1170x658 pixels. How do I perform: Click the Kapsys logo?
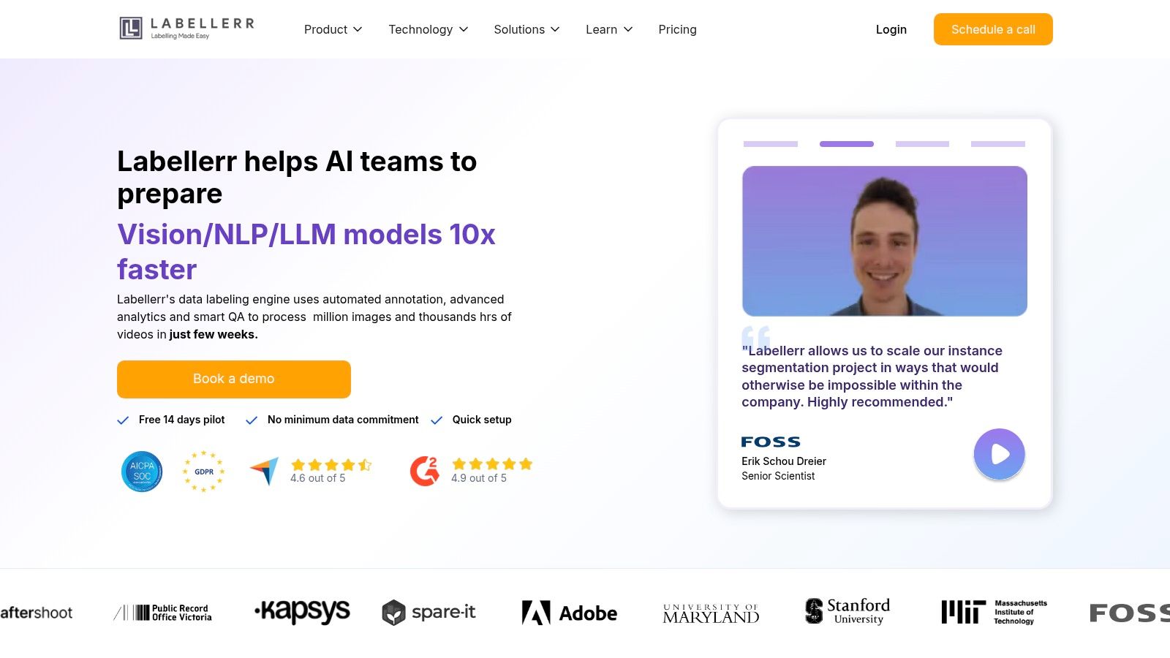[302, 611]
